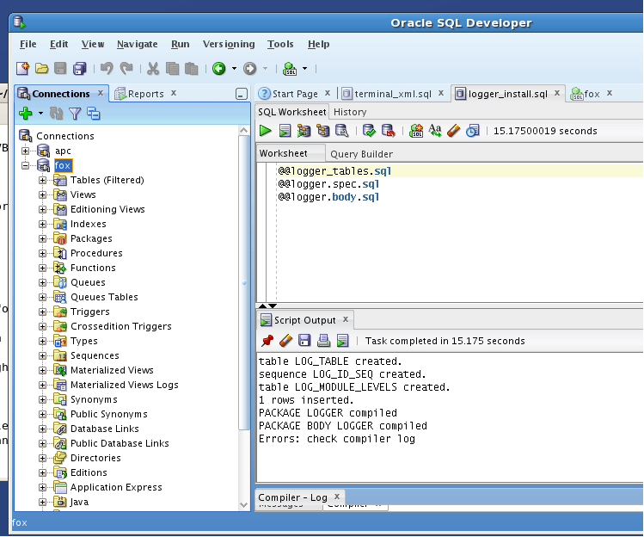Click the Rollback icon in worksheet toolbar
The image size is (644, 537).
(388, 131)
